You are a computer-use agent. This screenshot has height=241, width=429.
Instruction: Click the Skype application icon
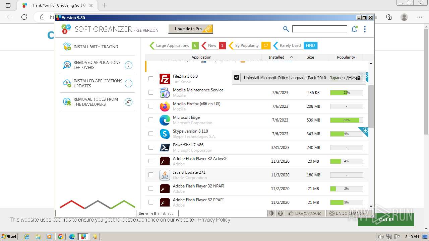tap(165, 134)
